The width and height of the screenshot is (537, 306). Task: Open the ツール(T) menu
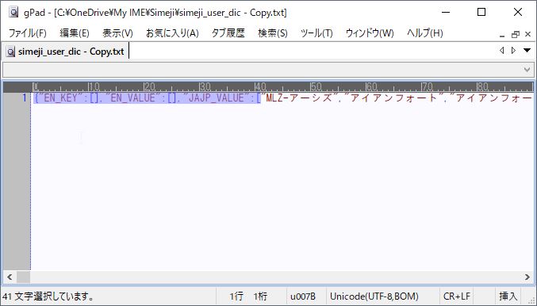(316, 33)
